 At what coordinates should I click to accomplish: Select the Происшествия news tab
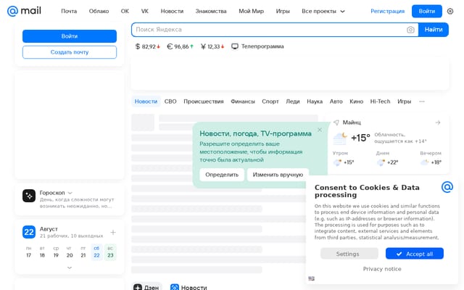pos(204,101)
